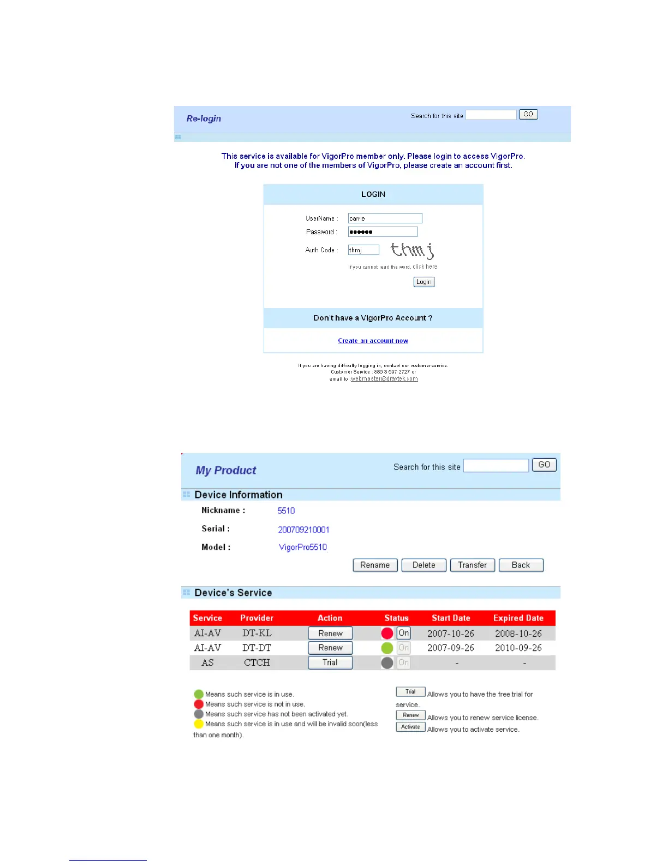Screen dimensions: 668x865
Task: Click the webmaster@draytek.com email link
Action: click(x=384, y=378)
